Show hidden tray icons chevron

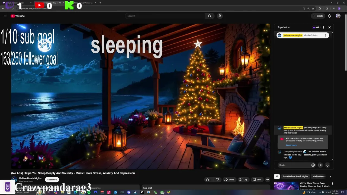click(x=320, y=192)
